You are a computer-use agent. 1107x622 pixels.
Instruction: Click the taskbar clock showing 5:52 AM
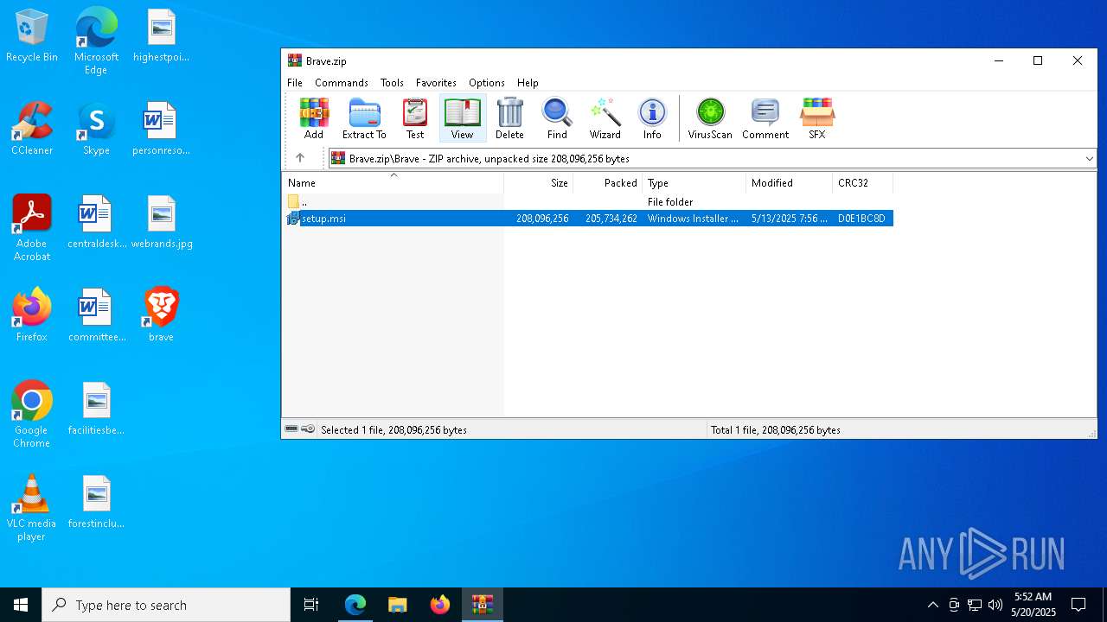click(x=1033, y=605)
